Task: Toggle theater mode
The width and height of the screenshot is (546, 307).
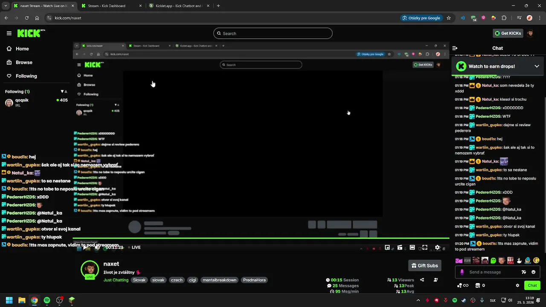Action: (412, 247)
